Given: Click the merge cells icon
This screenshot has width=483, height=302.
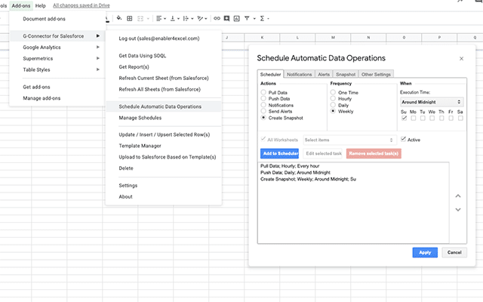Looking at the screenshot, I should tap(140, 18).
